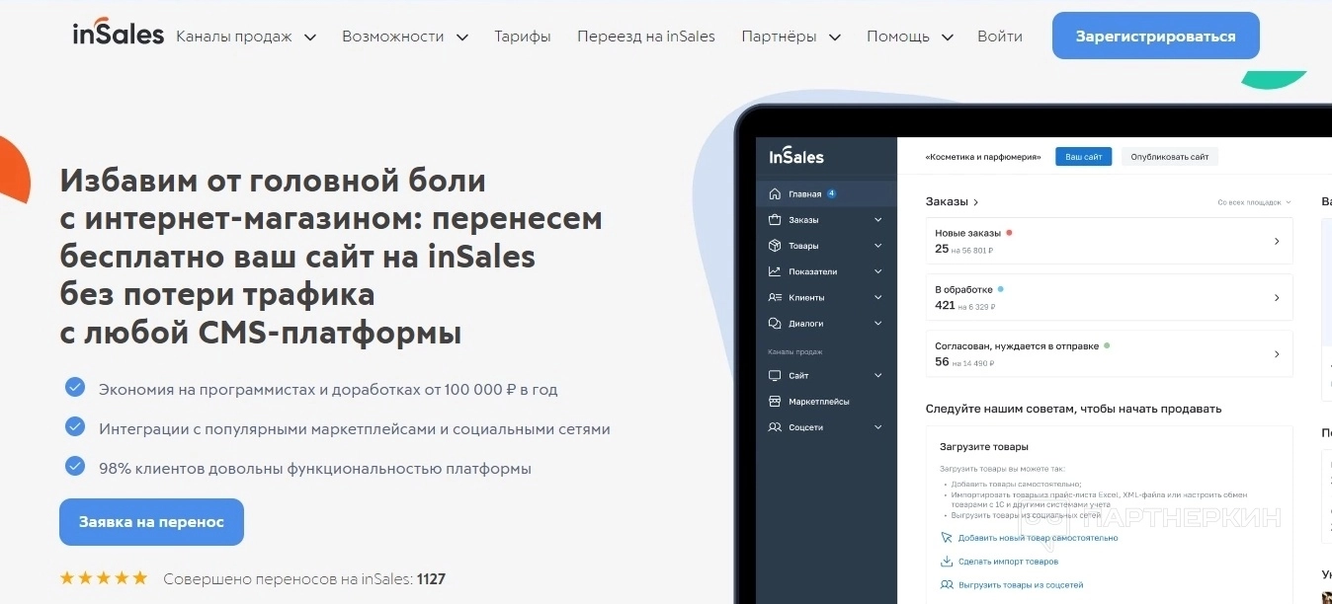The height and width of the screenshot is (604, 1332).
Task: Click Следуйте нашим советам heading
Action: [1073, 409]
